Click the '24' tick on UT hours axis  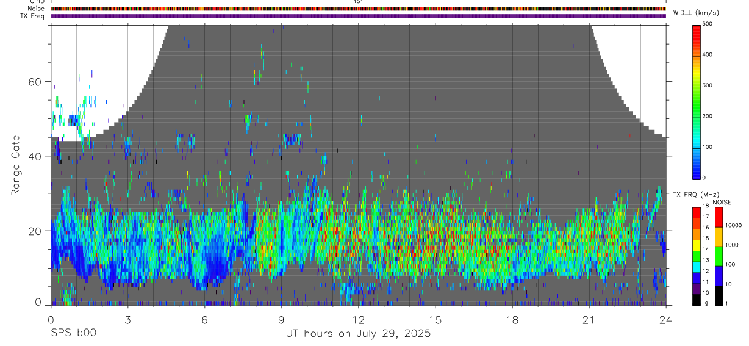tap(666, 319)
